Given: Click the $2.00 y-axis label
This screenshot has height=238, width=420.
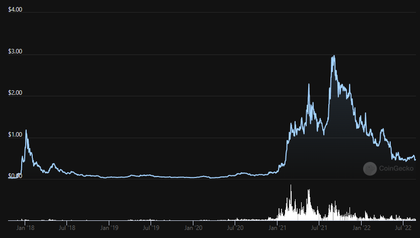Looking at the screenshot, I should (x=15, y=94).
